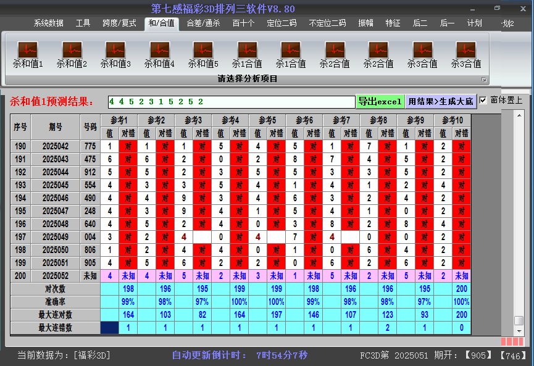Image resolution: width=534 pixels, height=366 pixels.
Task: Go to the 合差/通杀 tab
Action: [x=203, y=23]
